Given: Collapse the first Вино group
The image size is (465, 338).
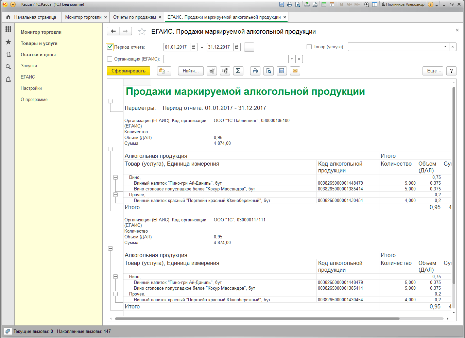Looking at the screenshot, I should coord(115,177).
